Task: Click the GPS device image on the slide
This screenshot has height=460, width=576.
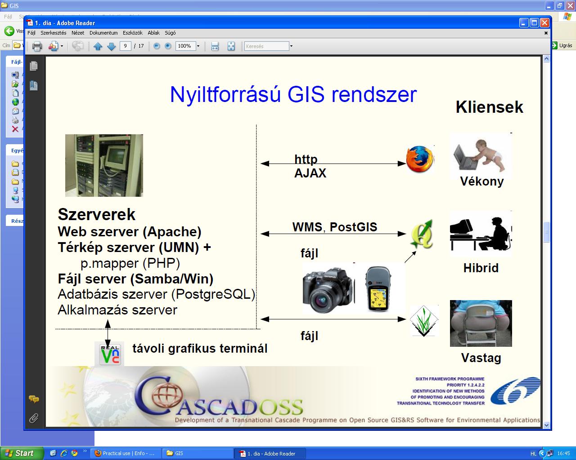Action: coord(378,288)
